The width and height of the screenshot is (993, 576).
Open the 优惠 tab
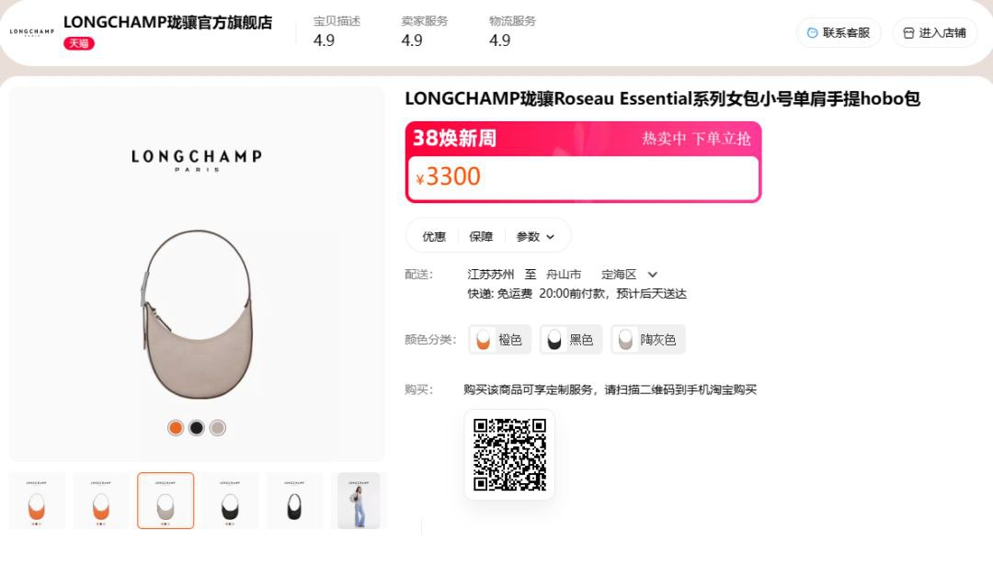(434, 237)
